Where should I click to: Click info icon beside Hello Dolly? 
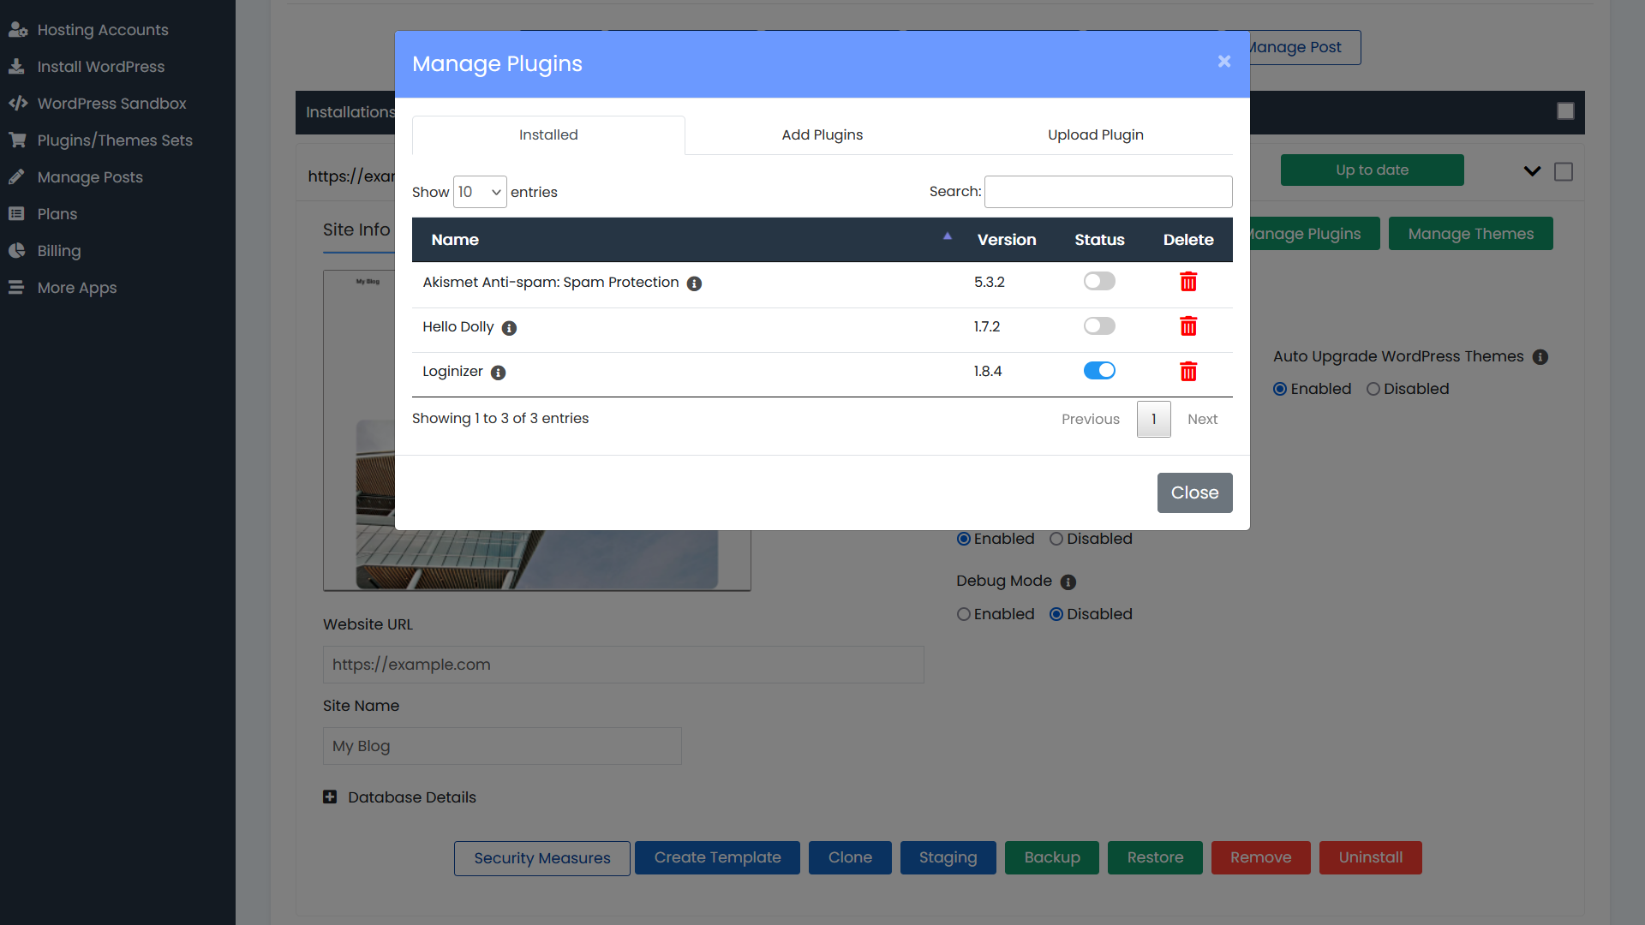(509, 328)
